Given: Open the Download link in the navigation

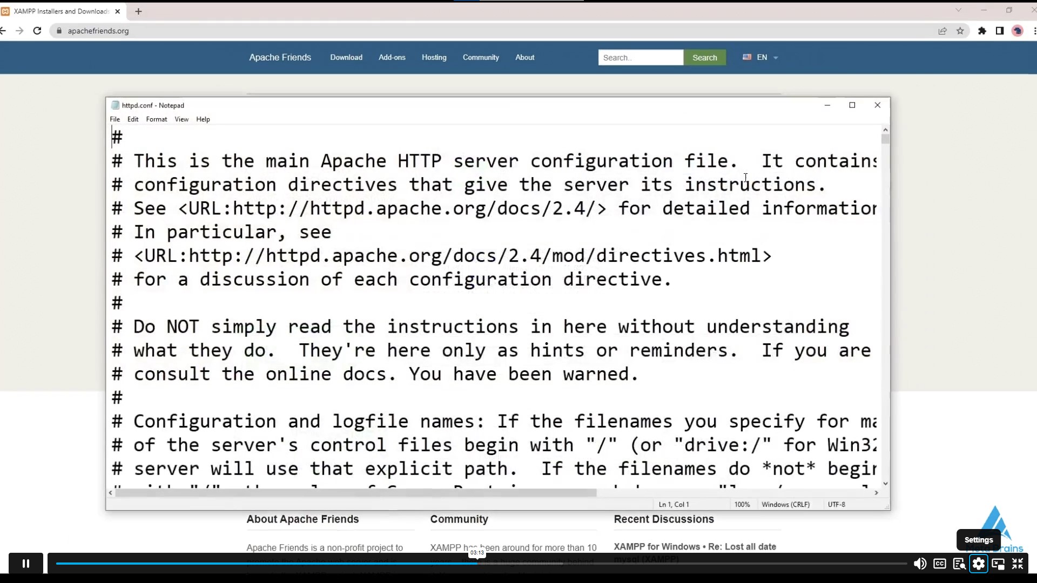Looking at the screenshot, I should pos(346,57).
